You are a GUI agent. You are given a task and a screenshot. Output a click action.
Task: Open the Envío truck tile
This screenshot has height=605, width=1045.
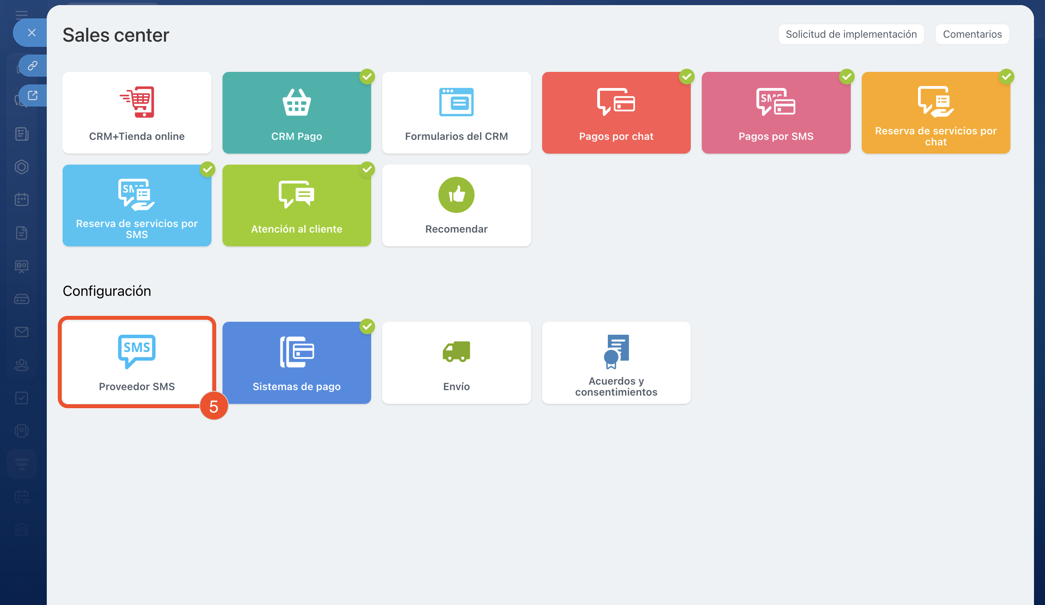(456, 362)
